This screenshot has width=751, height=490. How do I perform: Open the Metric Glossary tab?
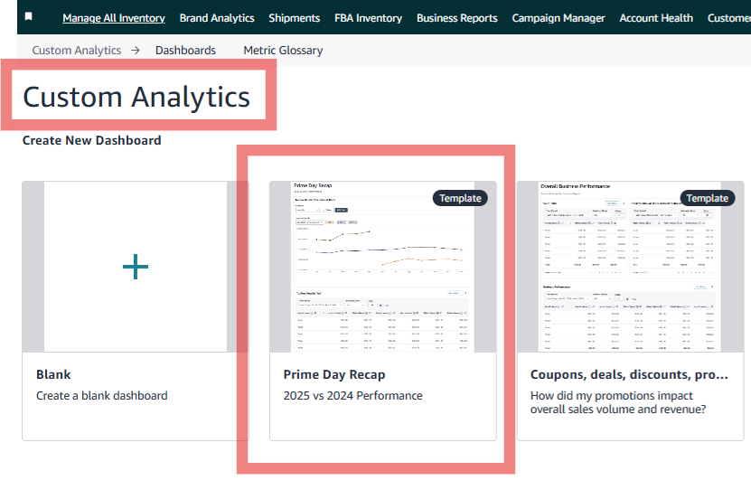(x=283, y=51)
